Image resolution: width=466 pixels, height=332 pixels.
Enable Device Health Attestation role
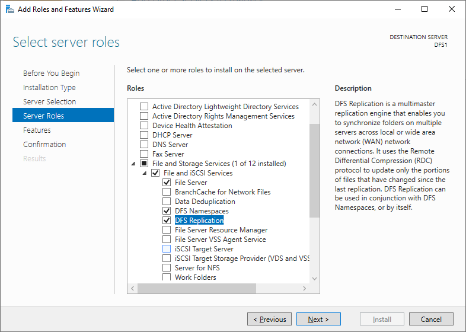(144, 126)
